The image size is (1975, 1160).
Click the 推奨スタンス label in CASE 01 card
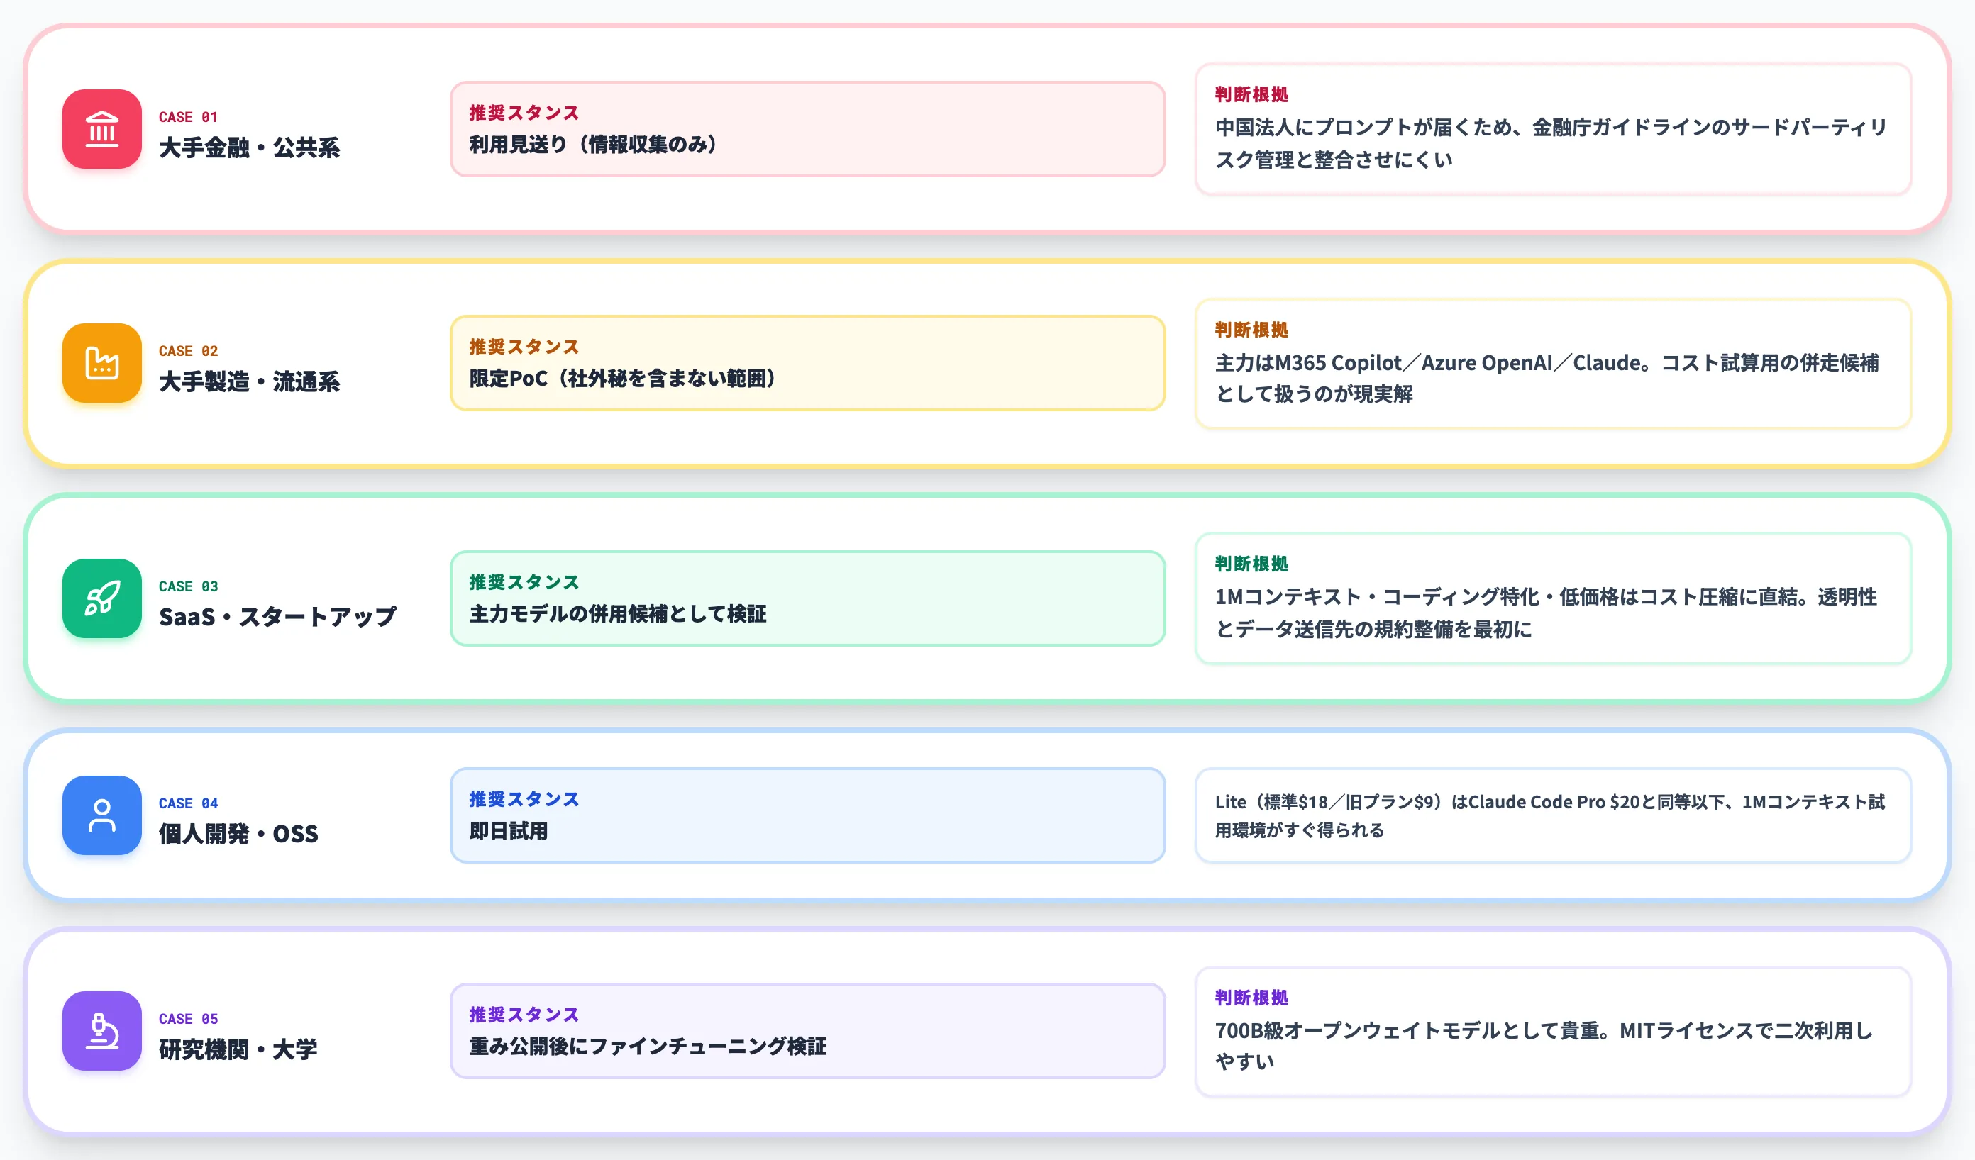pos(524,113)
